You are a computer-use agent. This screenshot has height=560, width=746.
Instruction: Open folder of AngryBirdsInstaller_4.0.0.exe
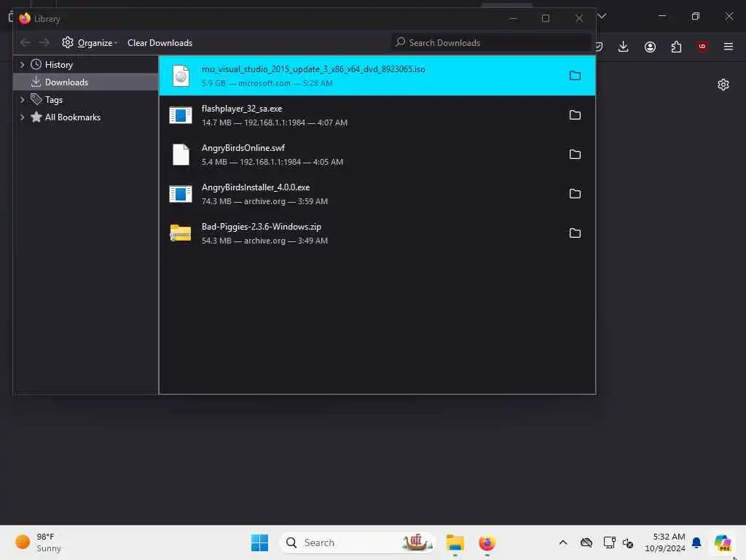tap(575, 194)
